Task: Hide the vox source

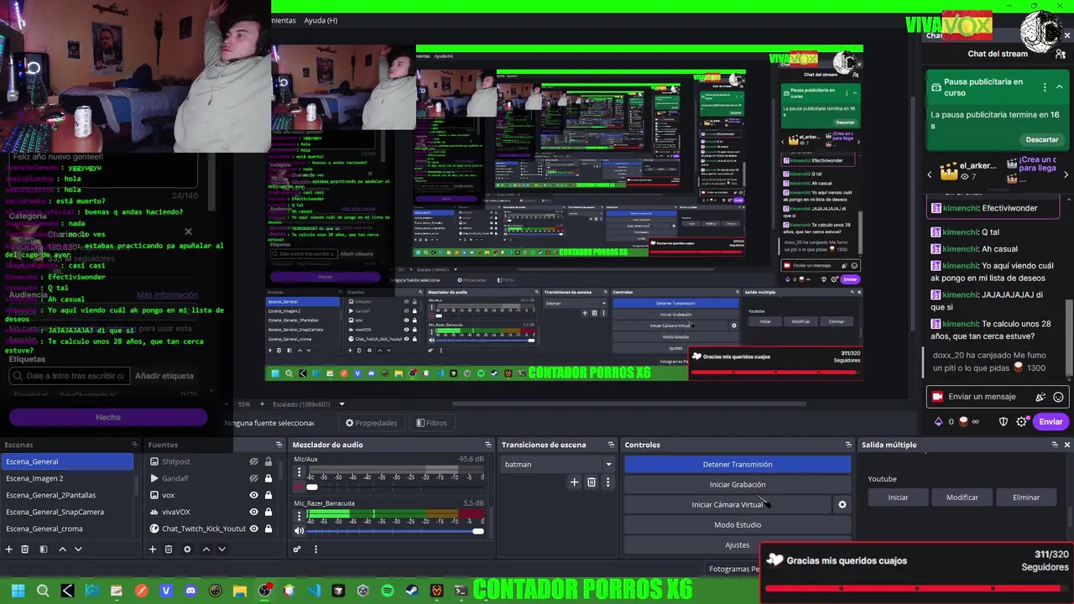Action: [253, 495]
